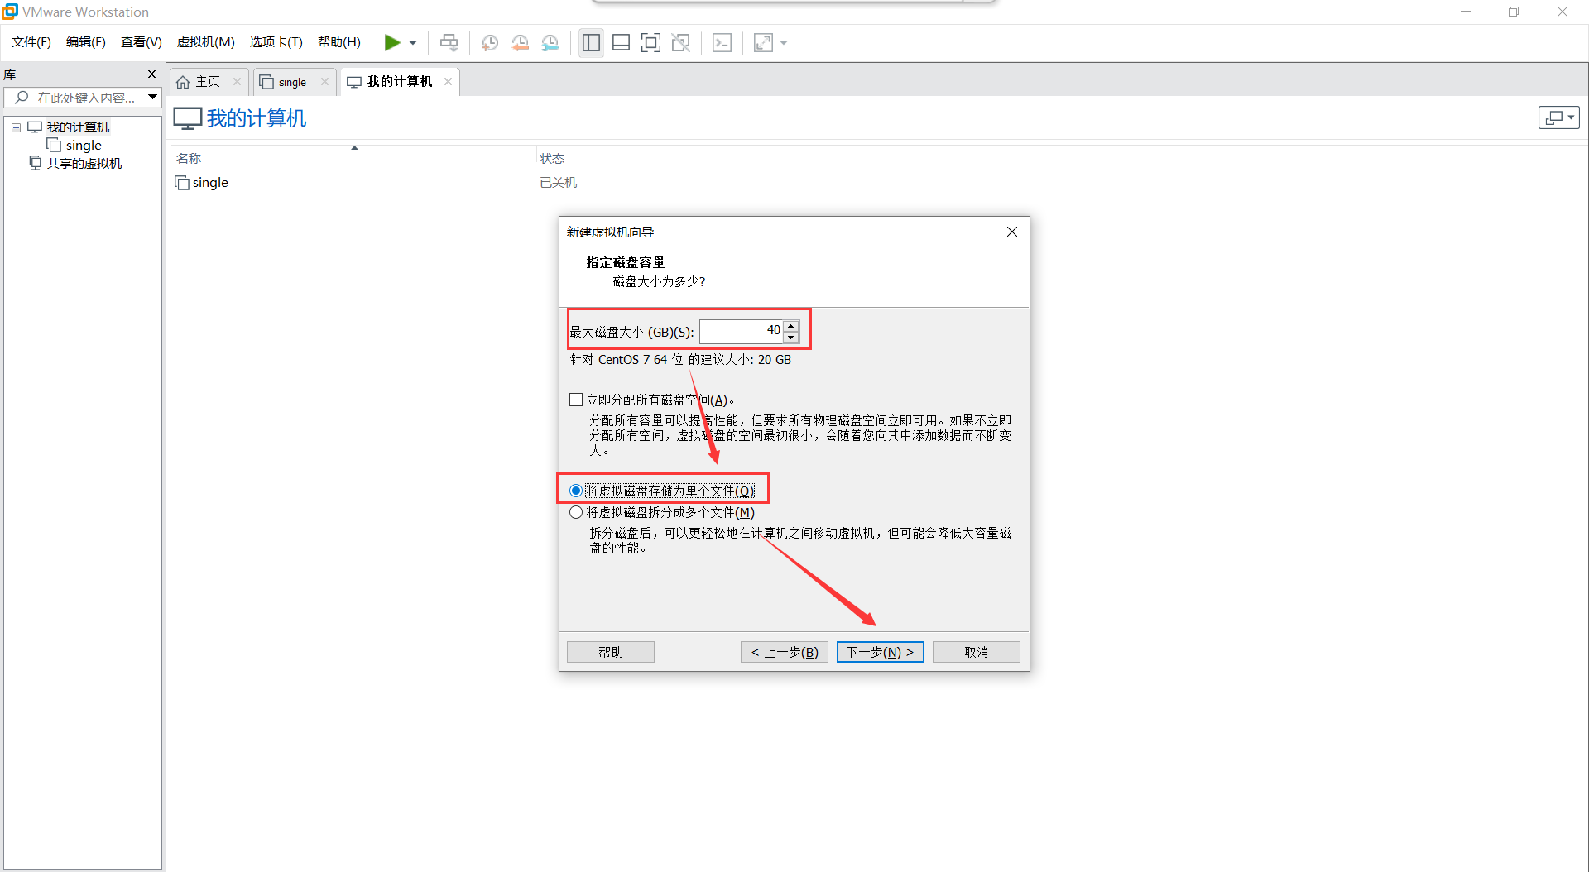Viewport: 1589px width, 872px height.
Task: Select 将虚拟磁盘存储为单个文件 option
Action: click(x=576, y=490)
